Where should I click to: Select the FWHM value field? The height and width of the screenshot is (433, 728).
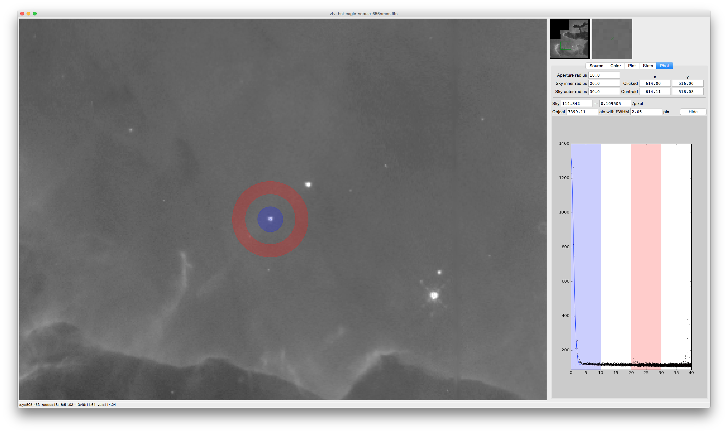(x=646, y=112)
